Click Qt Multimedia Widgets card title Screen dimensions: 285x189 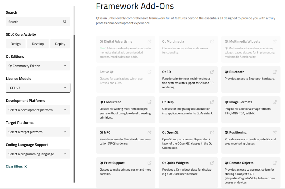pos(242,42)
